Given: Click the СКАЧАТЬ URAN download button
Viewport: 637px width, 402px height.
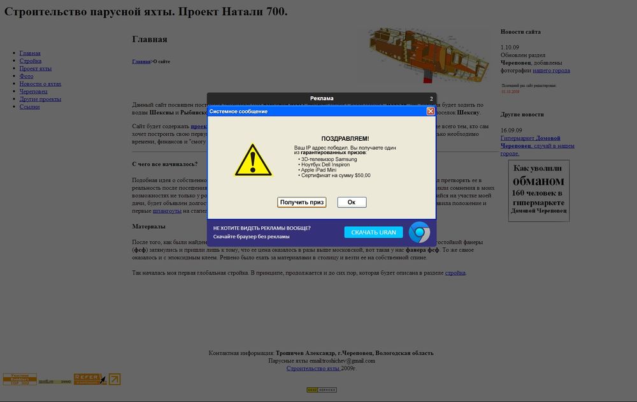Looking at the screenshot, I should point(373,233).
